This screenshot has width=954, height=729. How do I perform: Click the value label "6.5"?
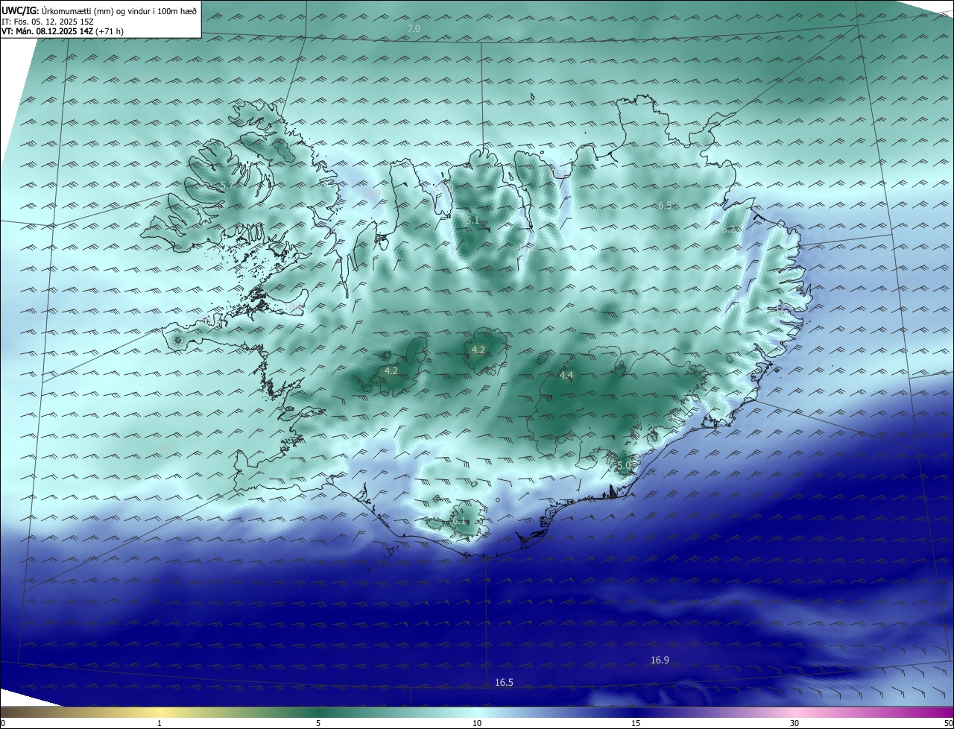tap(665, 205)
